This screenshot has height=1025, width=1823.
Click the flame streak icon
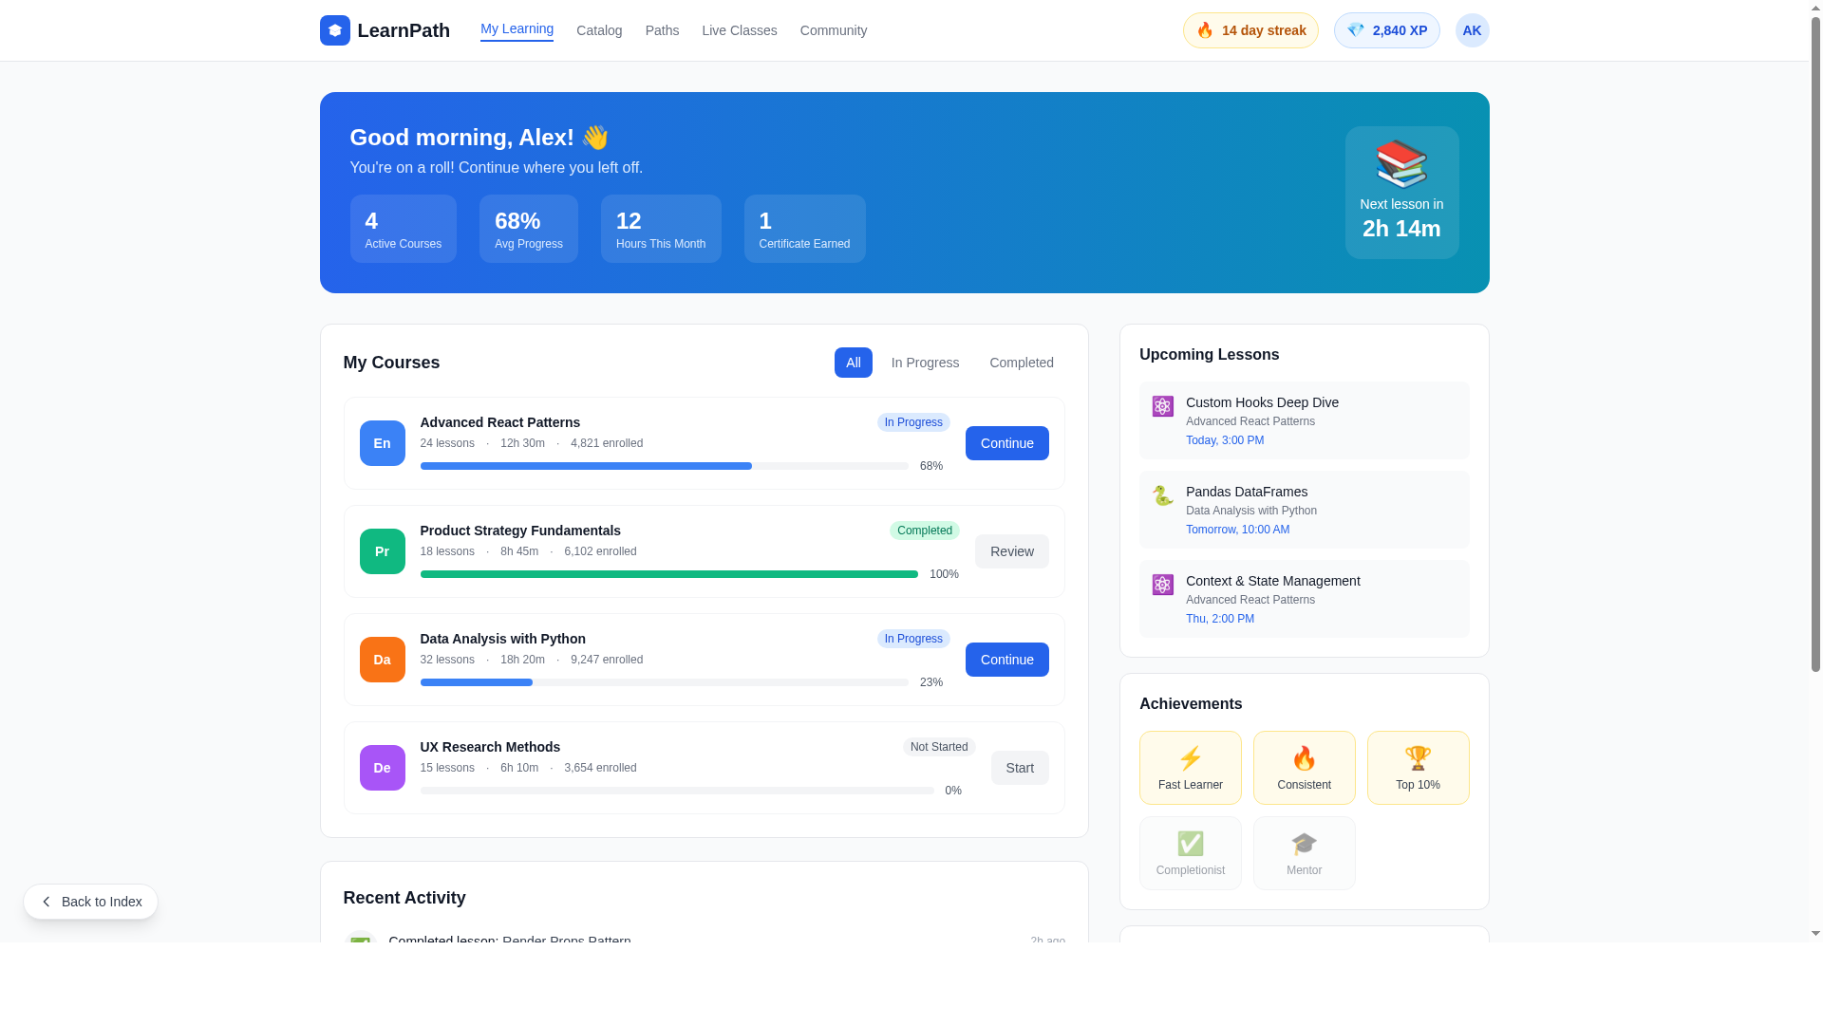(1205, 29)
